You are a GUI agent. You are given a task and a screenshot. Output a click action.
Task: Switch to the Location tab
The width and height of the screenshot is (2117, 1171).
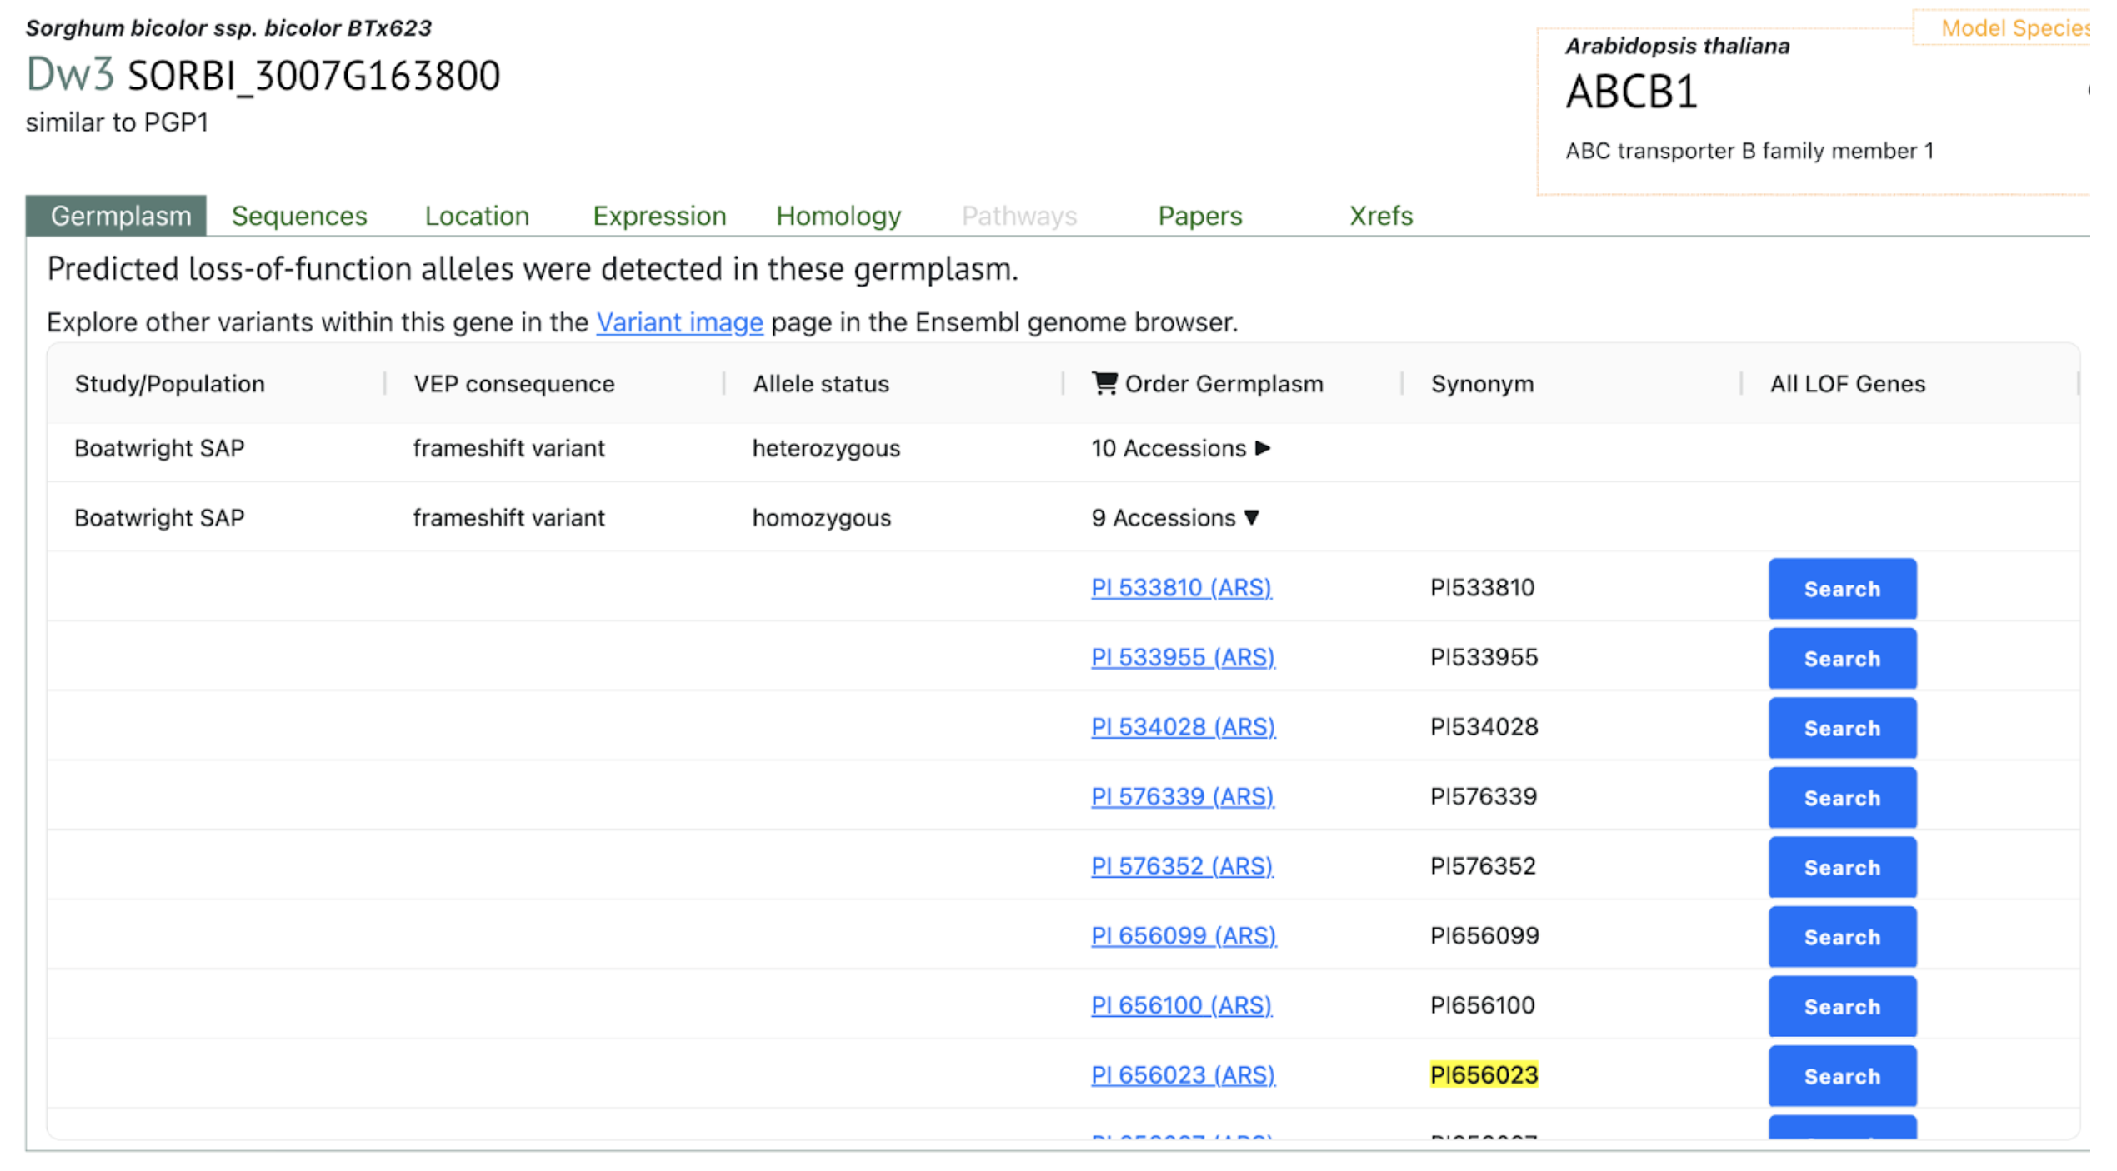(477, 216)
